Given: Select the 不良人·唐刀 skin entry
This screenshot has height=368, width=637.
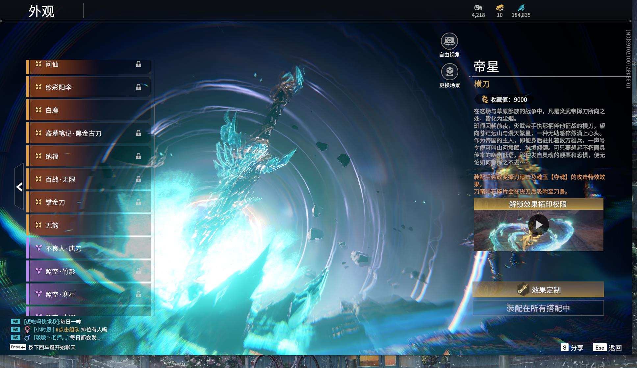Looking at the screenshot, I should [89, 248].
